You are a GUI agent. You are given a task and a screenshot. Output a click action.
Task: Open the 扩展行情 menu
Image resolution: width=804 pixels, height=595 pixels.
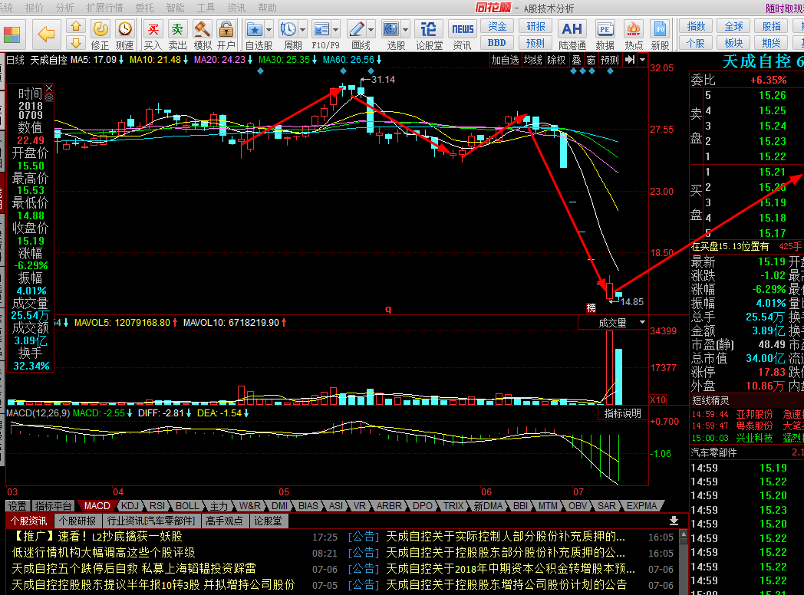pyautogui.click(x=104, y=8)
